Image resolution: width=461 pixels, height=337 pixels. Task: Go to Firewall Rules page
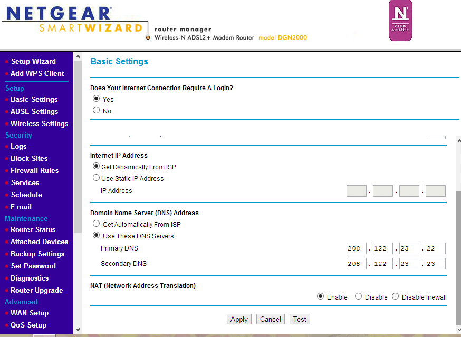(x=34, y=170)
